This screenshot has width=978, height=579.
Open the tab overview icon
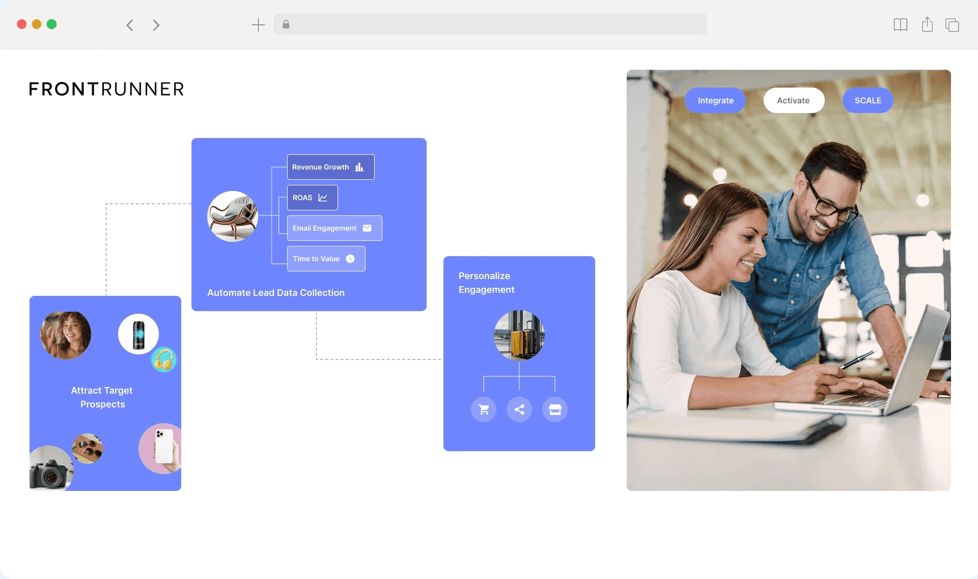coord(952,24)
